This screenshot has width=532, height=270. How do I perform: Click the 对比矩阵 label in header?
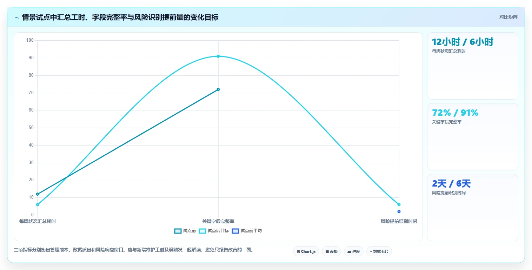(x=508, y=17)
